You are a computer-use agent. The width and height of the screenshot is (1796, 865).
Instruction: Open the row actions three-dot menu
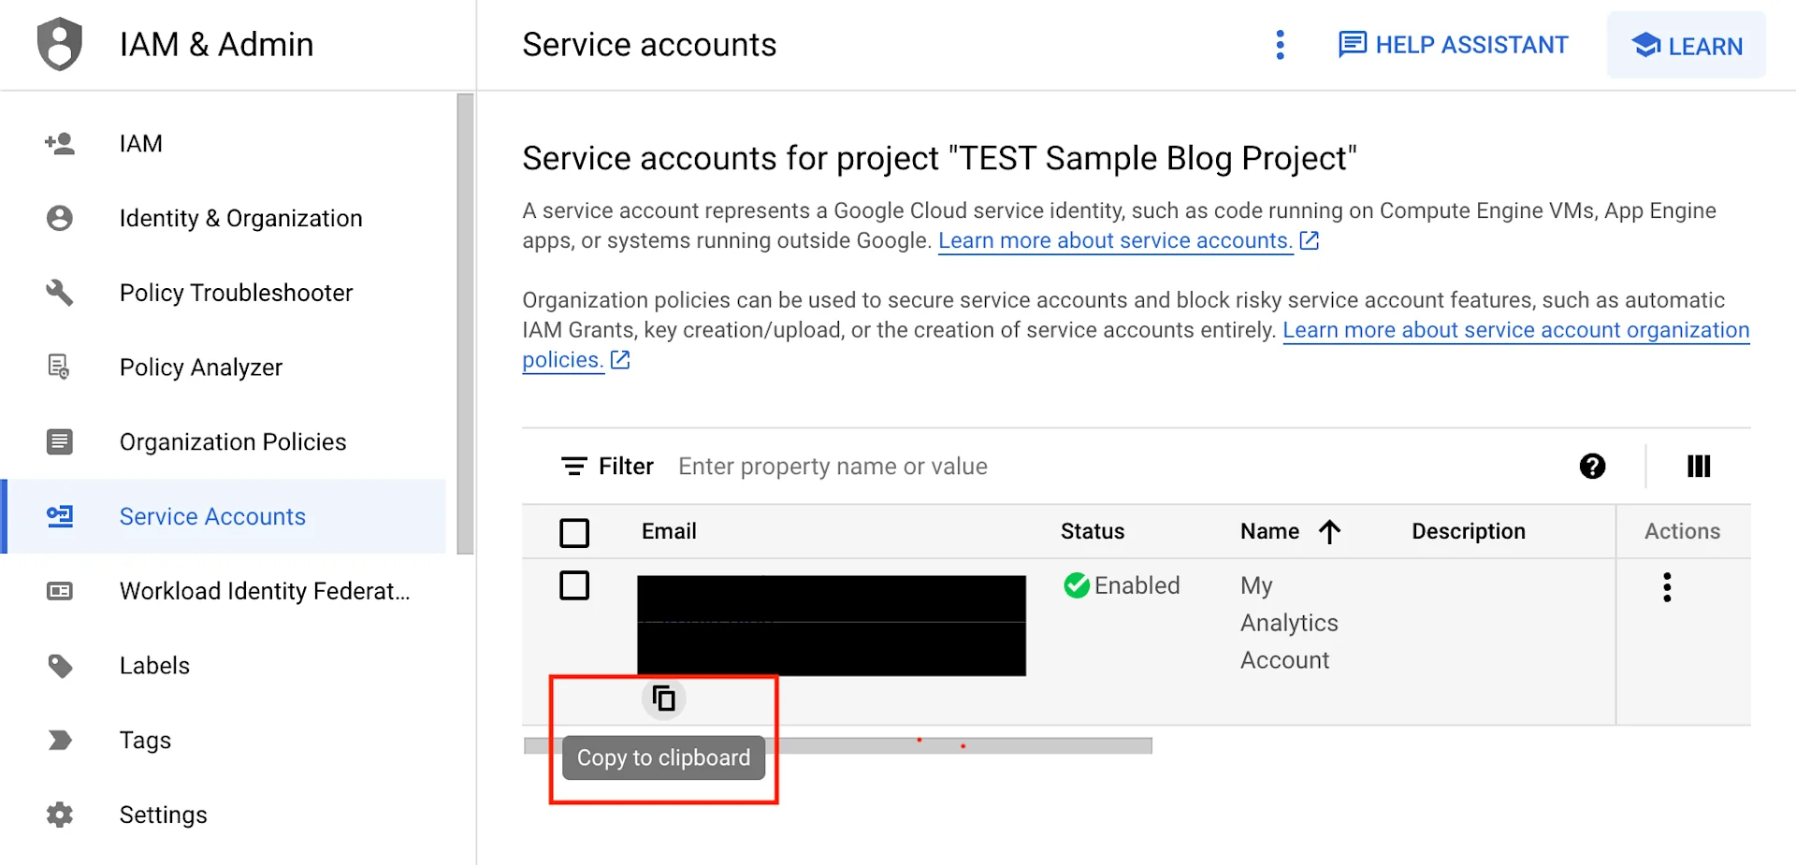point(1667,587)
